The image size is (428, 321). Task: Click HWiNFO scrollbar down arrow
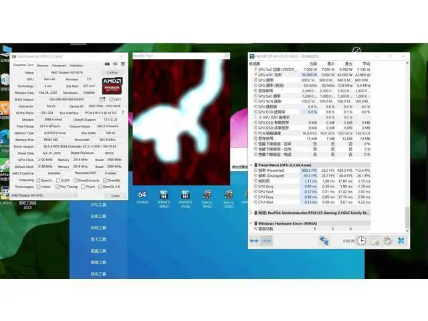(x=407, y=231)
